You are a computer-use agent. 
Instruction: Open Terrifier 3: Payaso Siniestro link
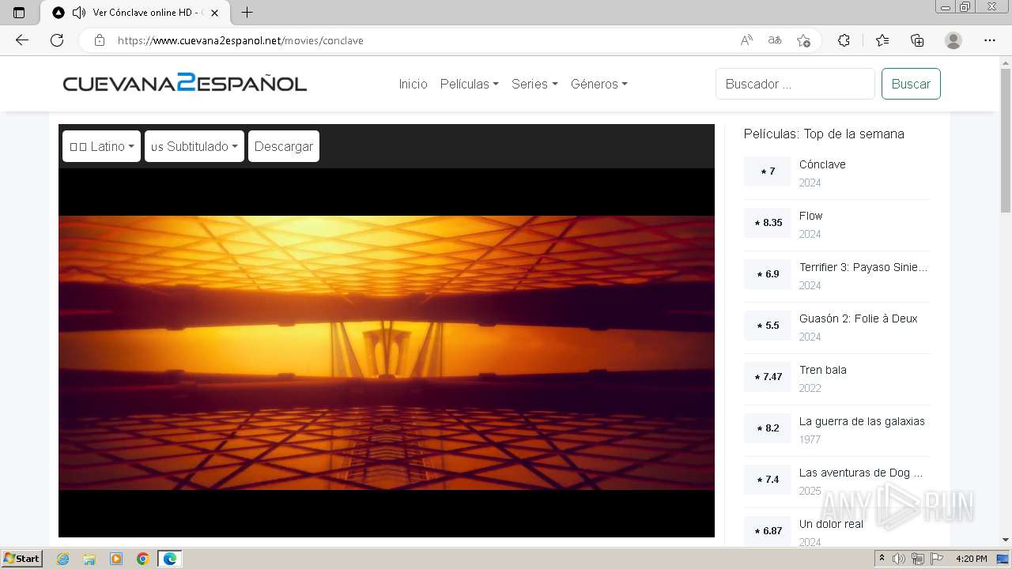[x=863, y=267]
